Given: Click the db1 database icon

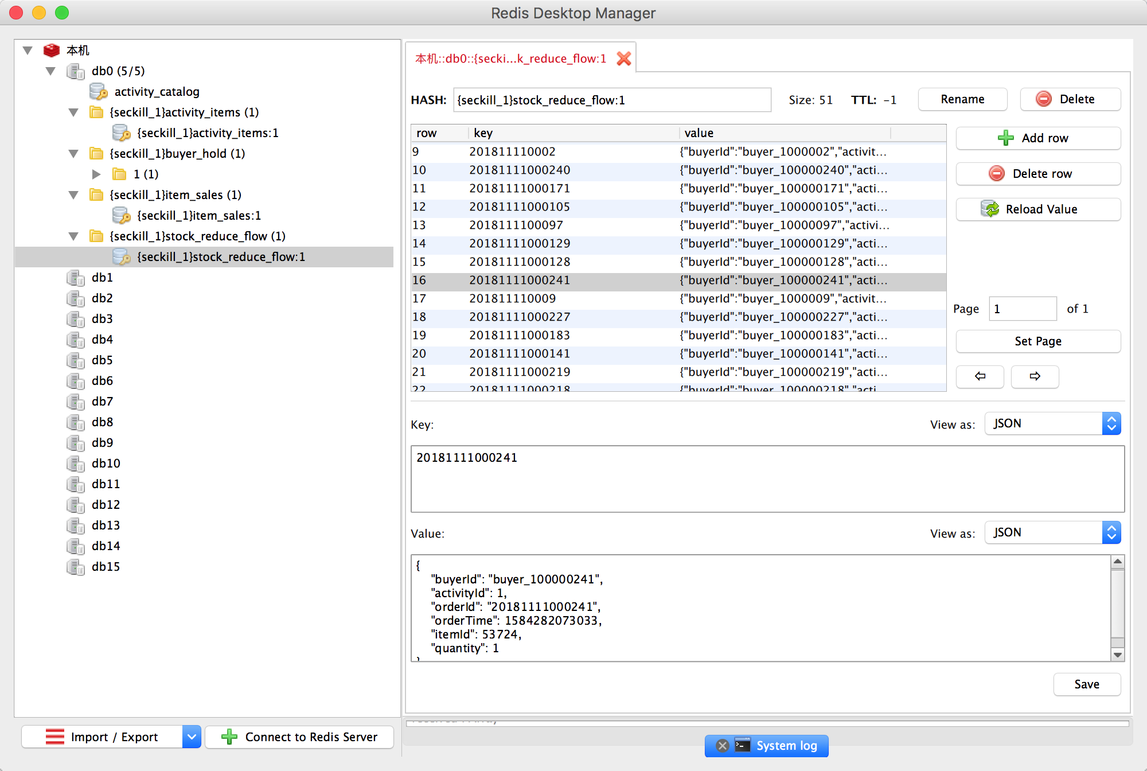Looking at the screenshot, I should click(76, 278).
